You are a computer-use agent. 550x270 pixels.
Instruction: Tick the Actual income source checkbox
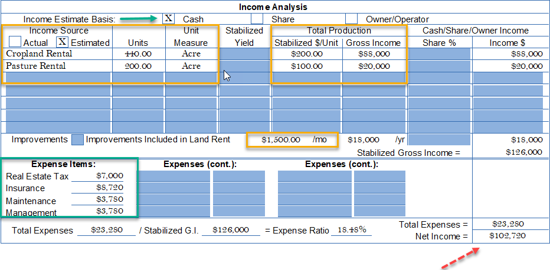click(x=15, y=42)
